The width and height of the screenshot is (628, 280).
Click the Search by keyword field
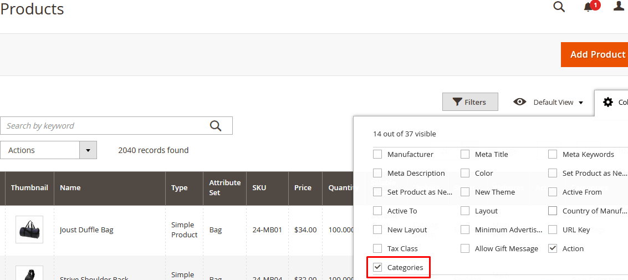click(x=116, y=126)
